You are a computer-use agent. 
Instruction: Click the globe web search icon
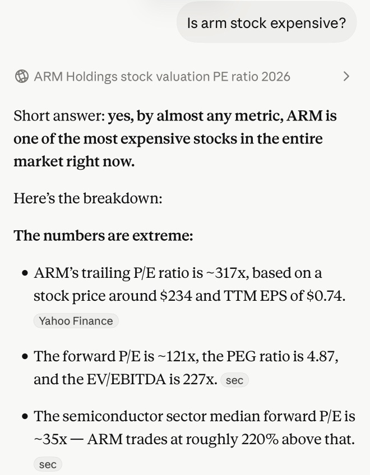[x=22, y=76]
